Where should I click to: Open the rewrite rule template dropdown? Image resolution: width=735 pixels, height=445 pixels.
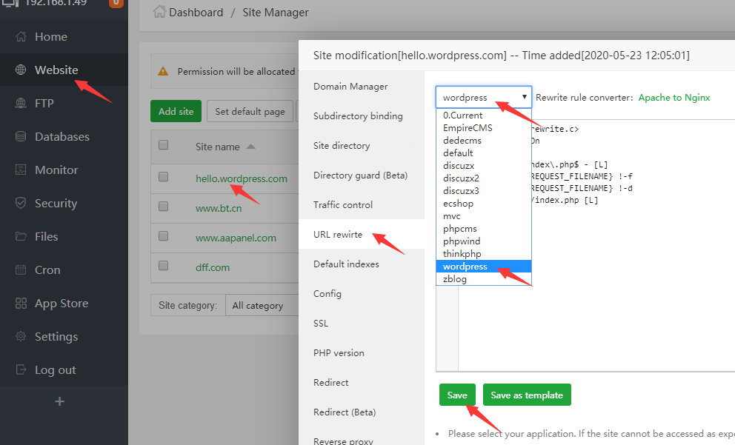(x=483, y=97)
